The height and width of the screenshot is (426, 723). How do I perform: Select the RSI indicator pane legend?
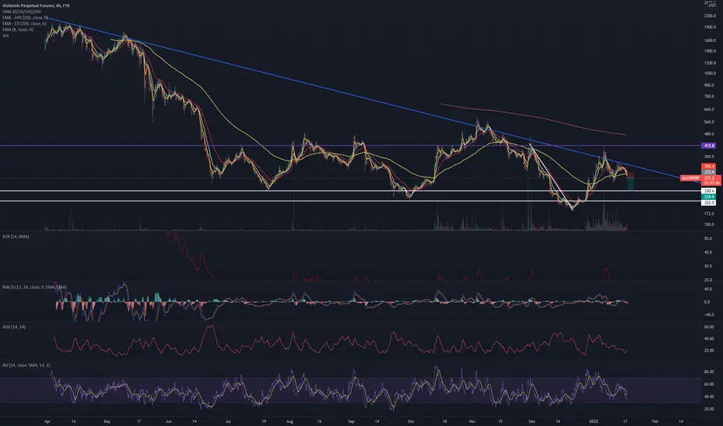click(x=26, y=366)
